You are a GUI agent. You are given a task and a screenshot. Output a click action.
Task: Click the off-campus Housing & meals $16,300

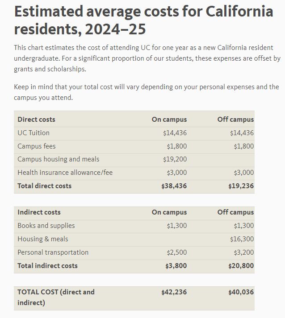click(242, 239)
